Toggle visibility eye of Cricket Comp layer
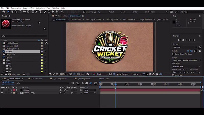Image resolution: width=204 pixels, height=115 pixels. tap(2, 93)
